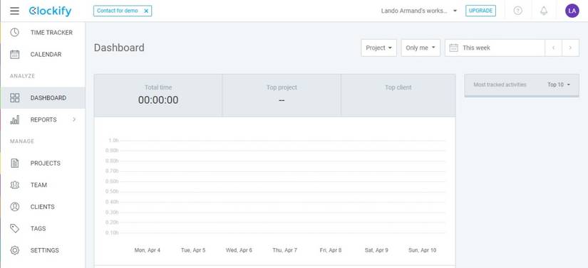Open the CLIENTS page
This screenshot has width=588, height=268.
pyautogui.click(x=42, y=207)
